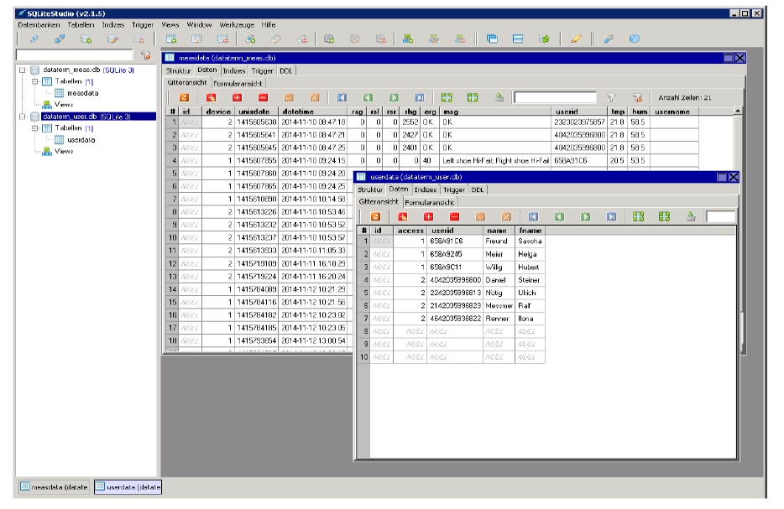Select Views under dataterm_user.db
Screen dimensions: 784x509
64,151
